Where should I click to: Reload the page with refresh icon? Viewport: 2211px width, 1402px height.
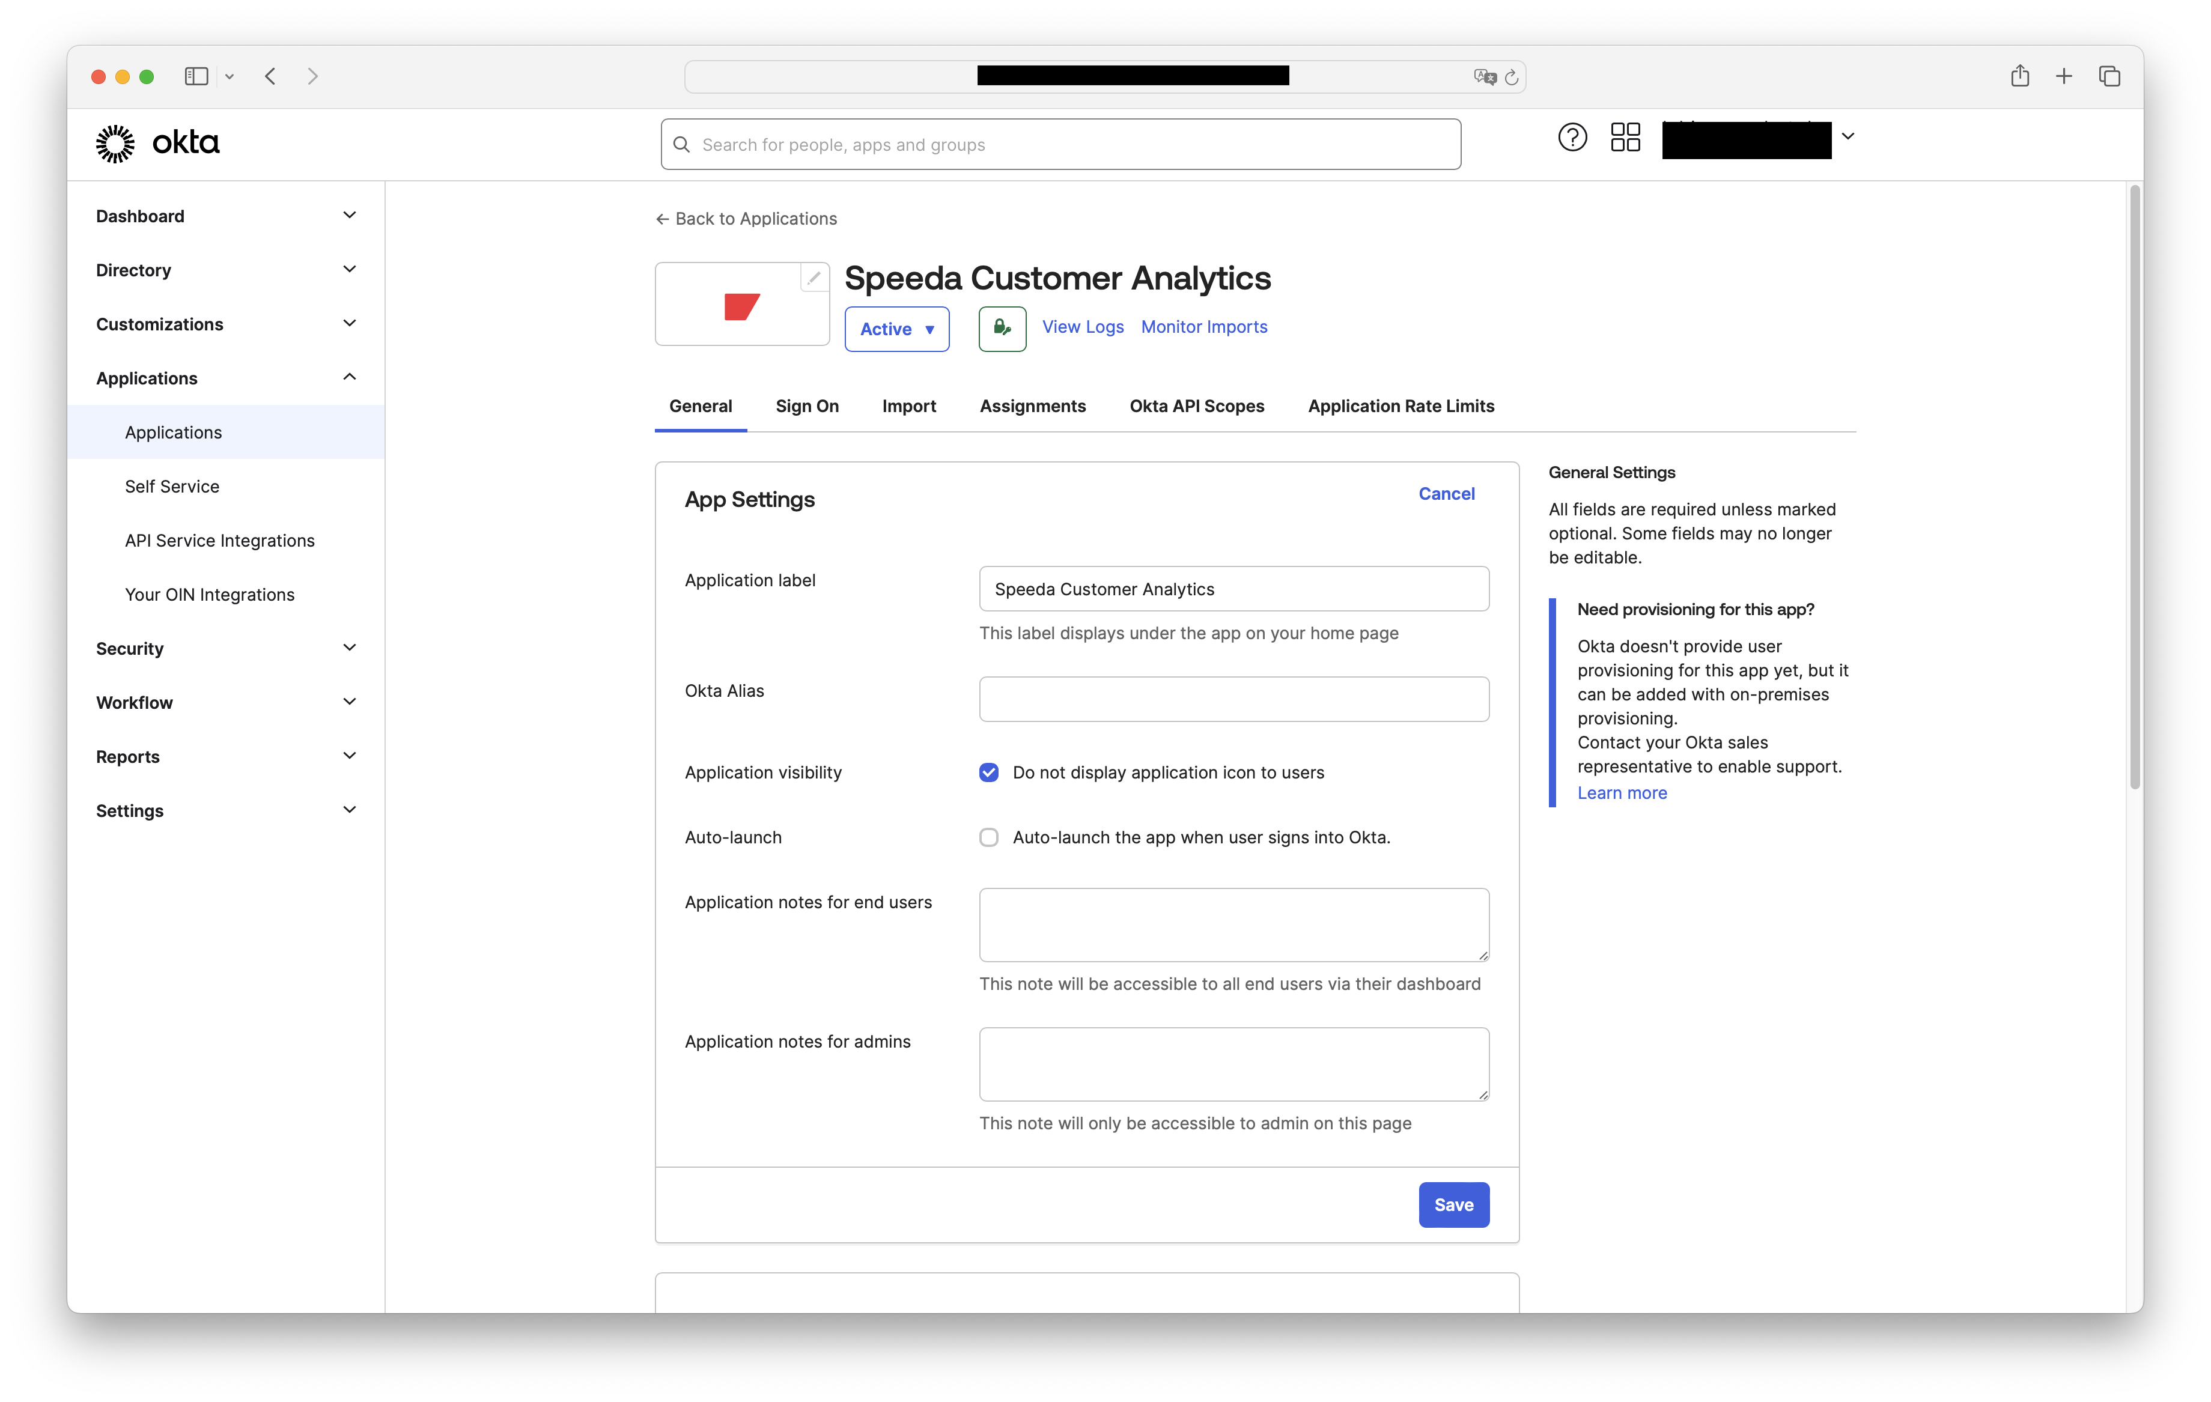[1510, 77]
